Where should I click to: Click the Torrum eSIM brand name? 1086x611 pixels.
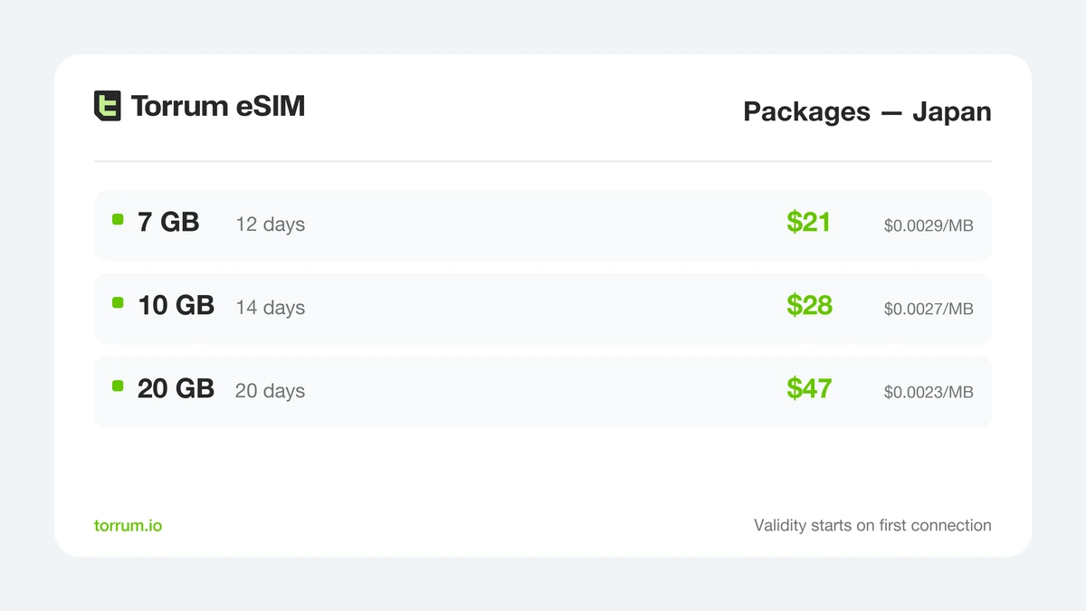pyautogui.click(x=218, y=106)
